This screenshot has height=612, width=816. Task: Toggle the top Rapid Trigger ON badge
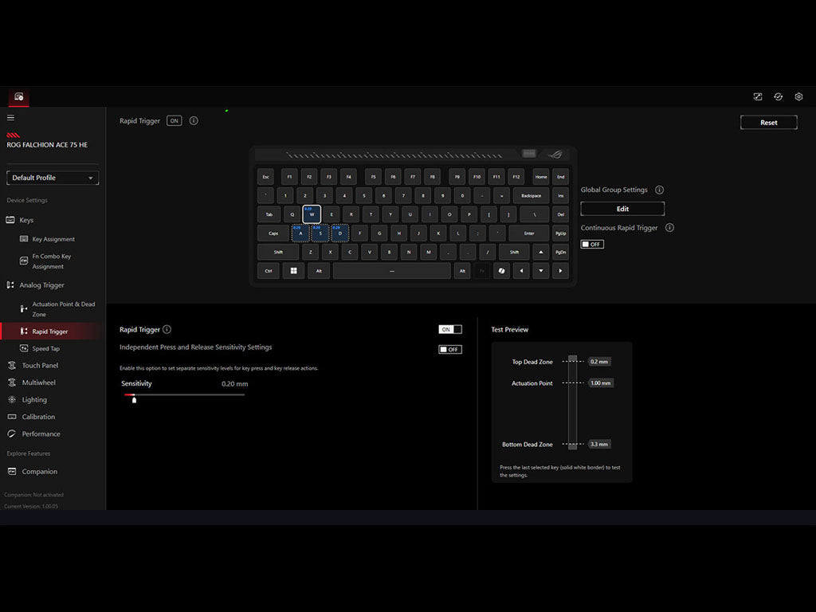click(175, 121)
